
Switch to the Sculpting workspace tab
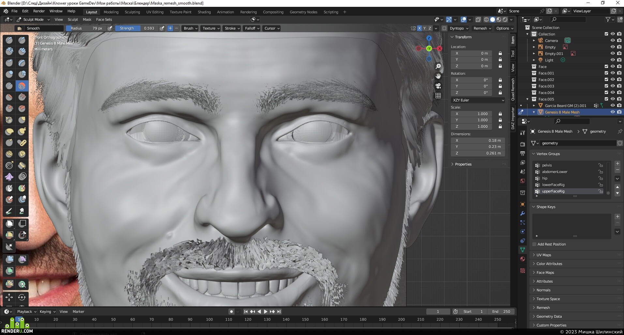tap(132, 12)
